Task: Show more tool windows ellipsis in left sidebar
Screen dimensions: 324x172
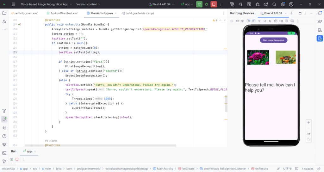Action: pos(4,30)
